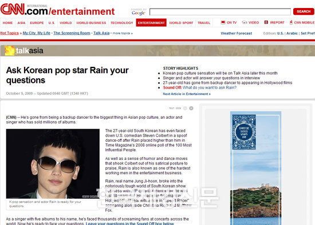315x225 pixels.
Task: Expand more topics link
Action: [123, 33]
